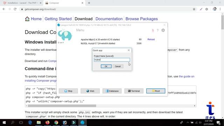The width and height of the screenshot is (224, 126).
Task: Open the Laragon Web button
Action: [x=90, y=91]
